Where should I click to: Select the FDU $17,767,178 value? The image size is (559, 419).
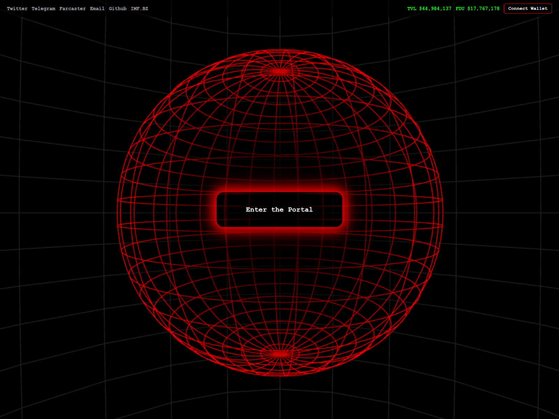[477, 9]
